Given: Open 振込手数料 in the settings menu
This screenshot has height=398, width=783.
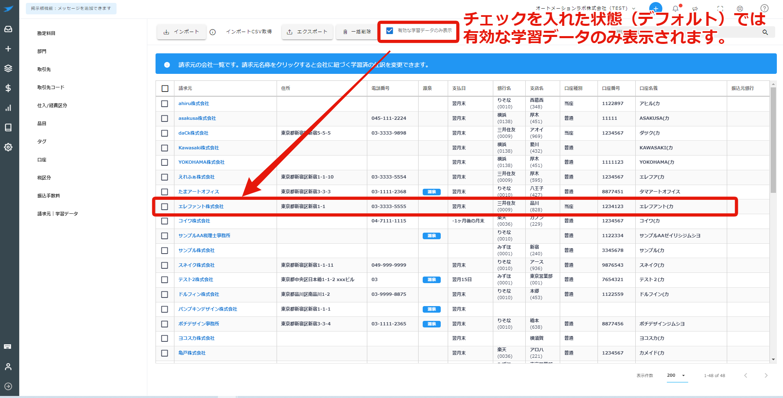Looking at the screenshot, I should click(48, 196).
